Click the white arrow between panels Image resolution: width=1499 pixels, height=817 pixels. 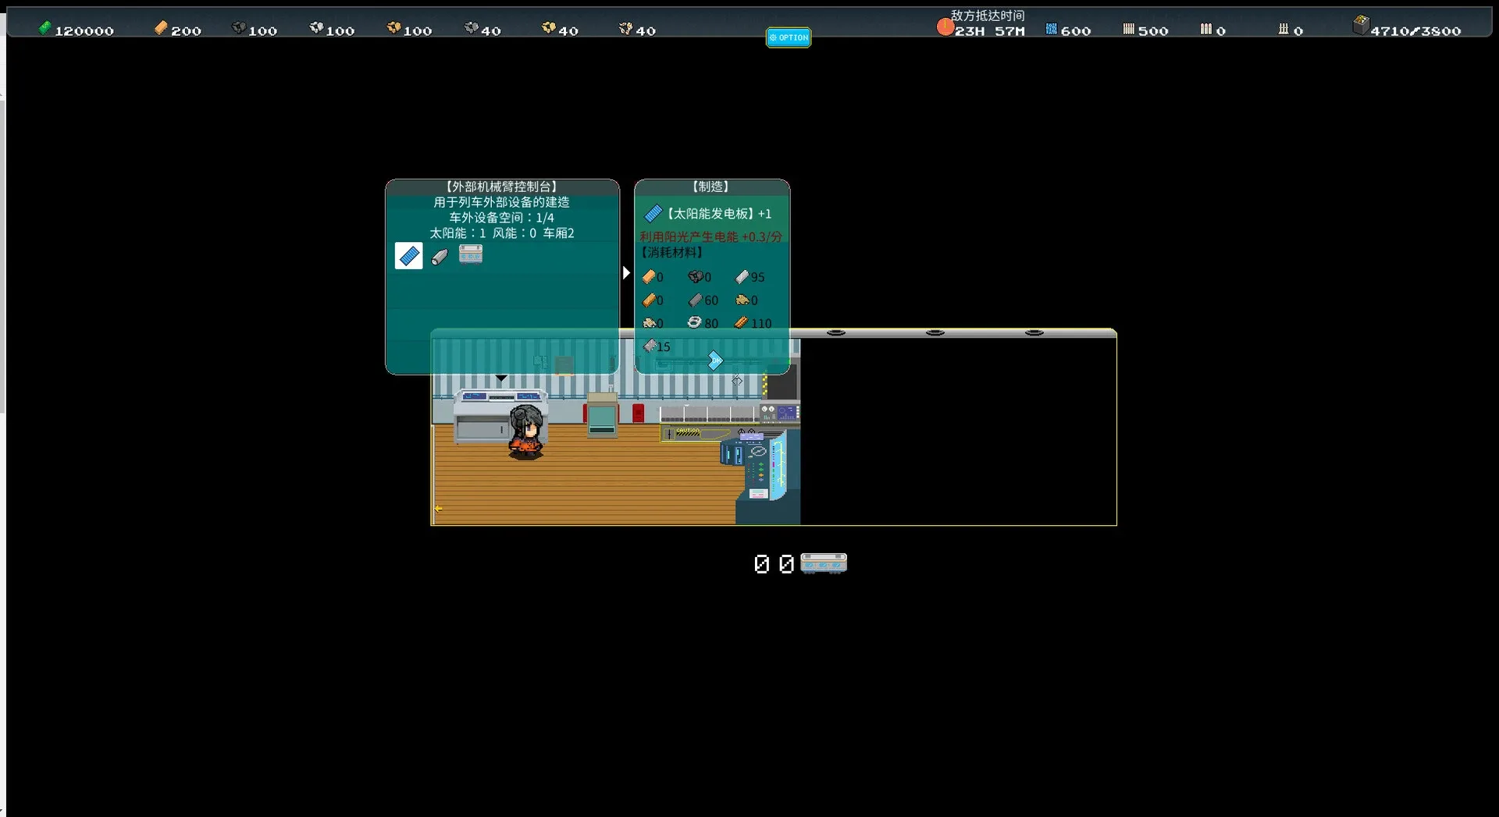626,273
